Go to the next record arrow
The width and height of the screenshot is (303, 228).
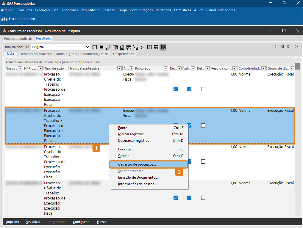coord(289,47)
